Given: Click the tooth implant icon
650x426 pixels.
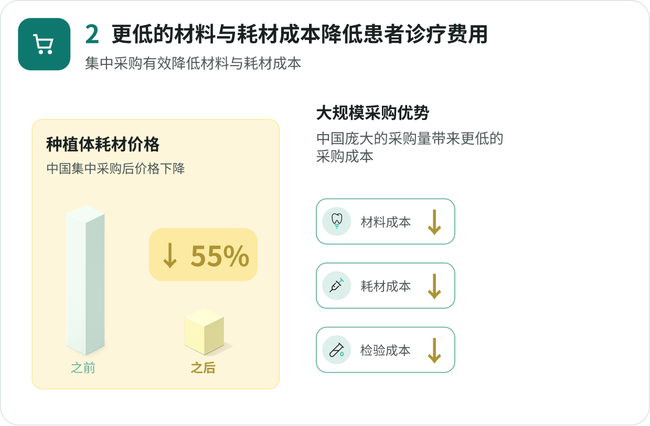Looking at the screenshot, I should tap(337, 222).
